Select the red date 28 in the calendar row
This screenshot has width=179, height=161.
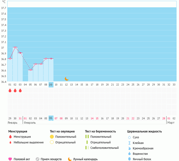click(164, 118)
